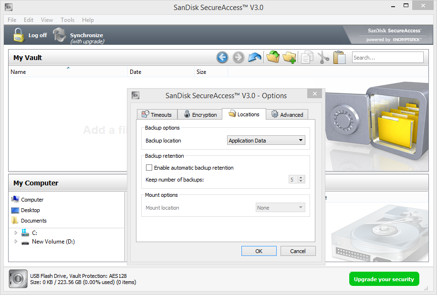Open the View menu

point(47,20)
